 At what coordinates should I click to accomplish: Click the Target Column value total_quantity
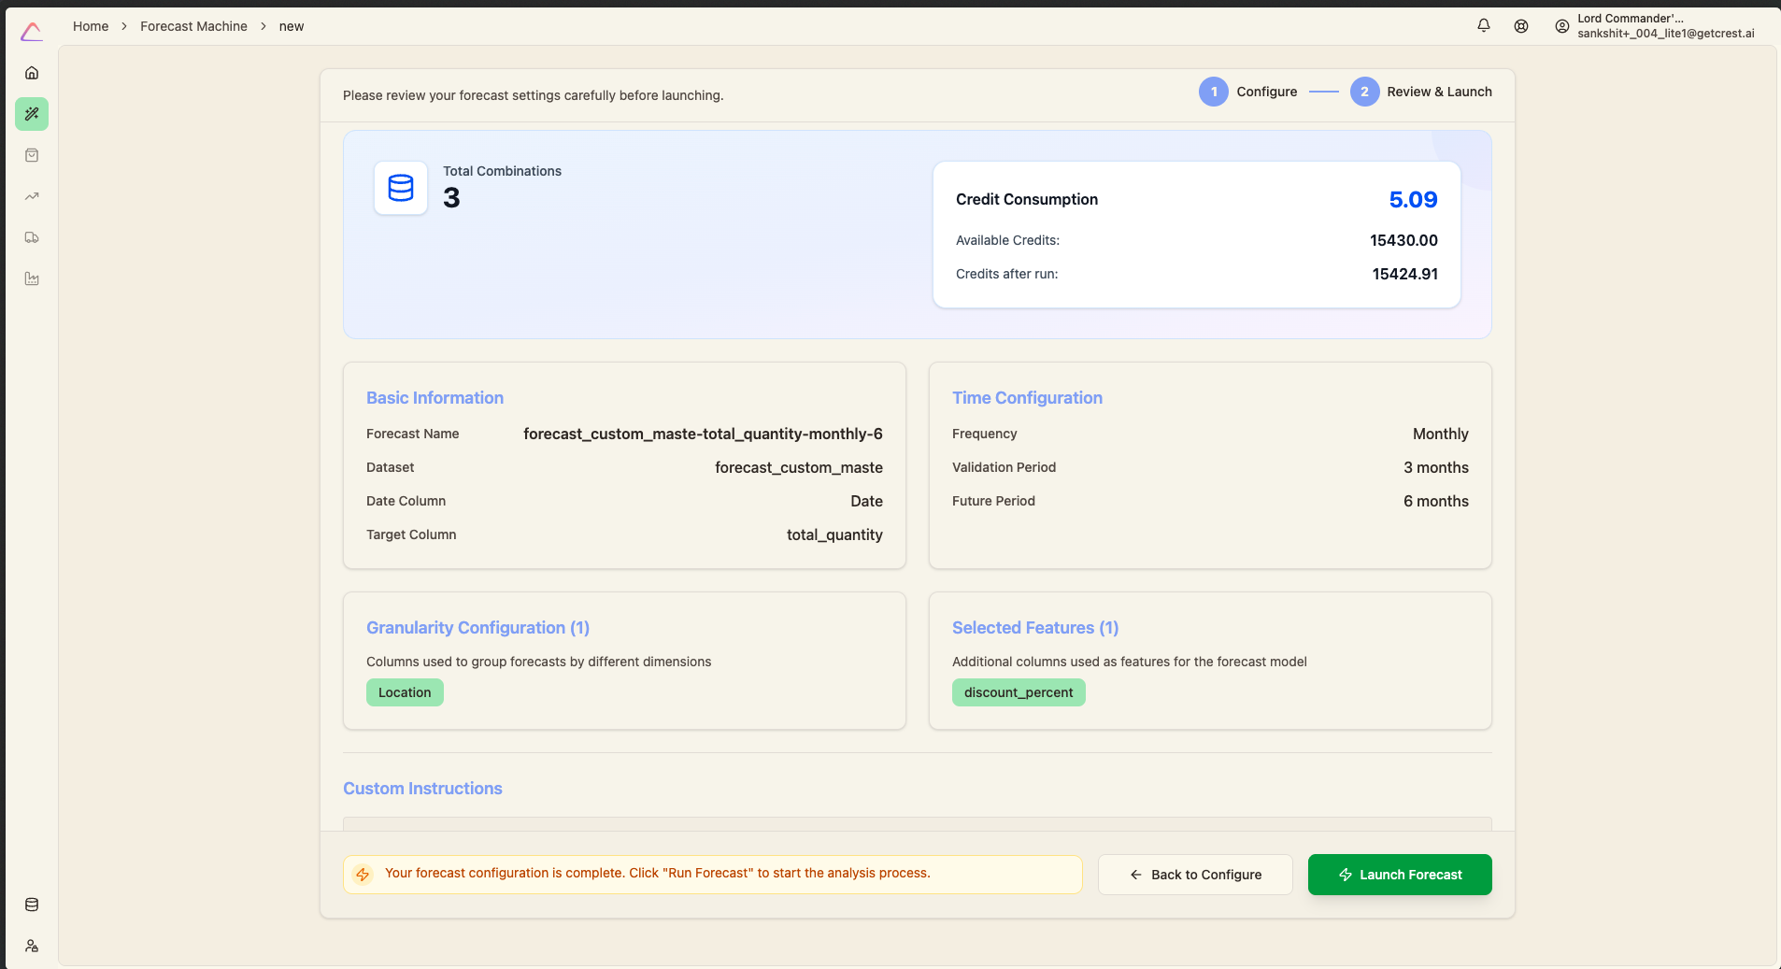[x=834, y=534]
